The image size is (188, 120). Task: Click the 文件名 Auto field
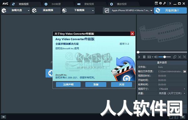(172, 67)
